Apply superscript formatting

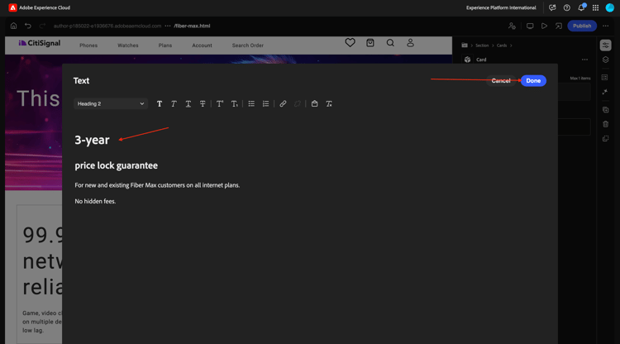(x=220, y=103)
